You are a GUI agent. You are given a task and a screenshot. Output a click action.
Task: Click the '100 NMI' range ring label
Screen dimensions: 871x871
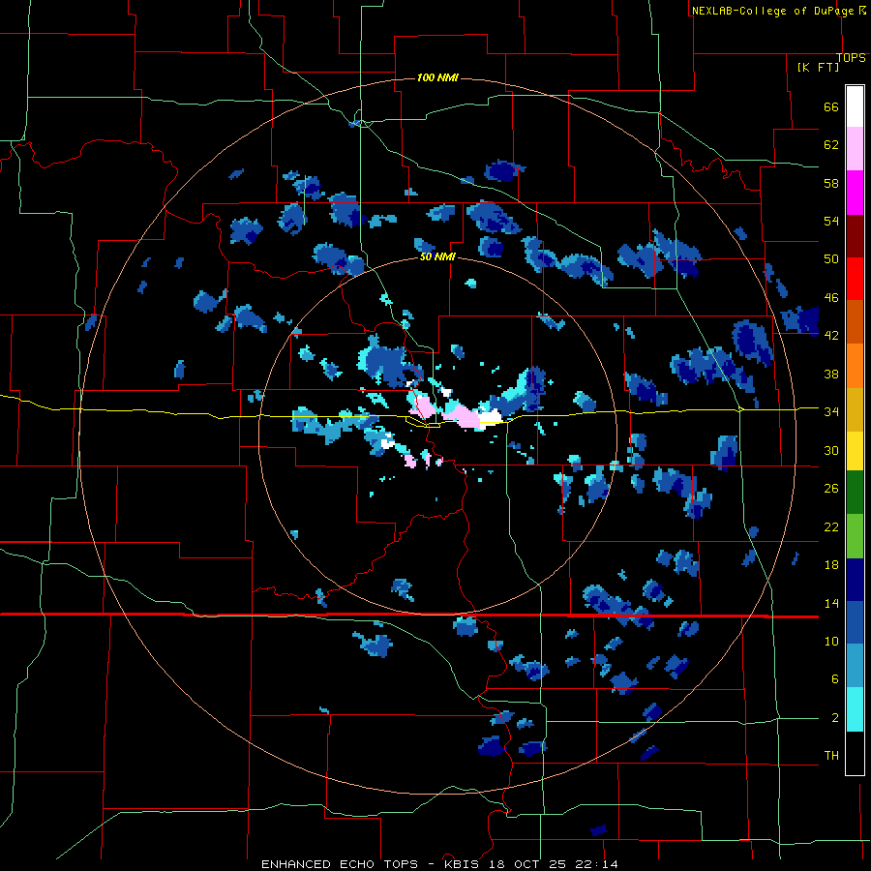click(437, 77)
